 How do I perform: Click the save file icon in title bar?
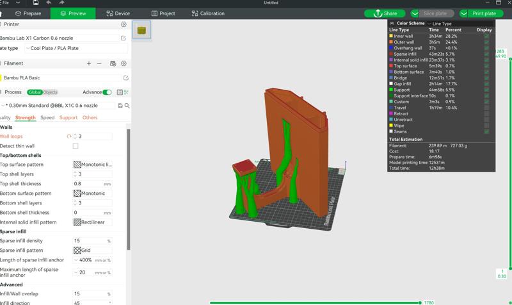(x=36, y=3)
